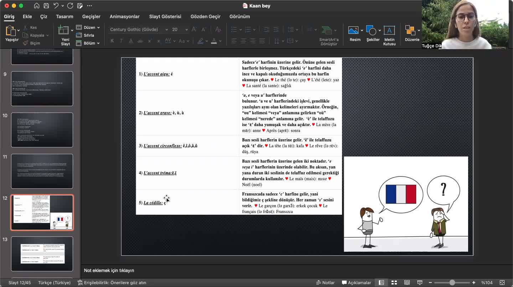Open the Slayt Gösterisi tab

pyautogui.click(x=165, y=16)
